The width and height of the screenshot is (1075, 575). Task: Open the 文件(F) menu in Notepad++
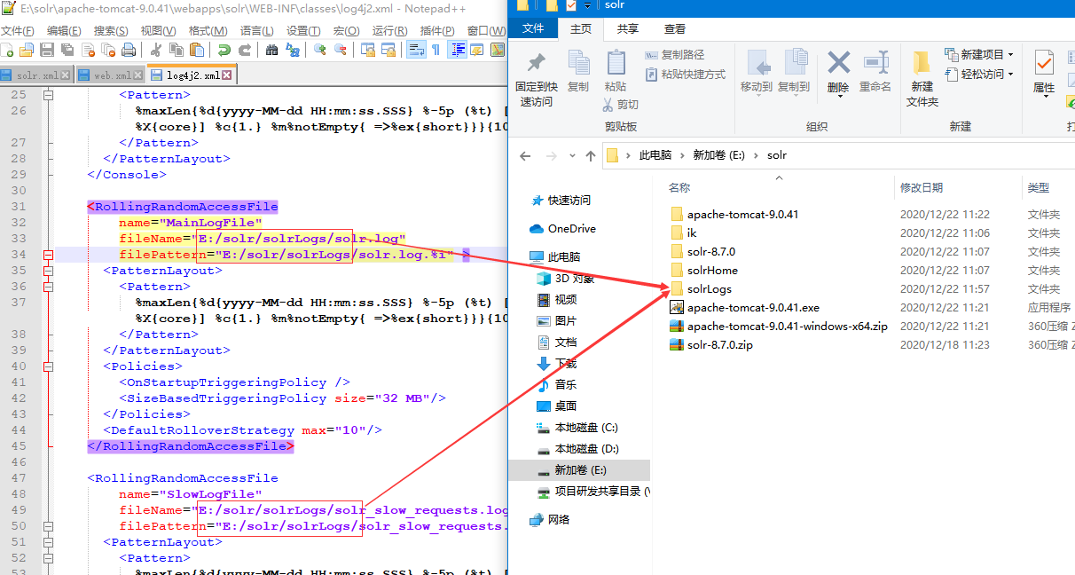18,31
